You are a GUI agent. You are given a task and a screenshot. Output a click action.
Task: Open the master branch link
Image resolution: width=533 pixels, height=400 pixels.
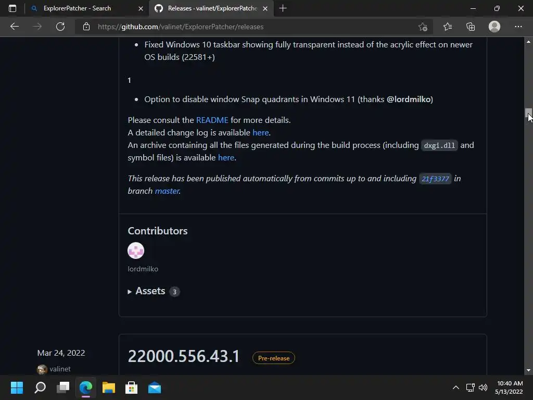point(167,191)
